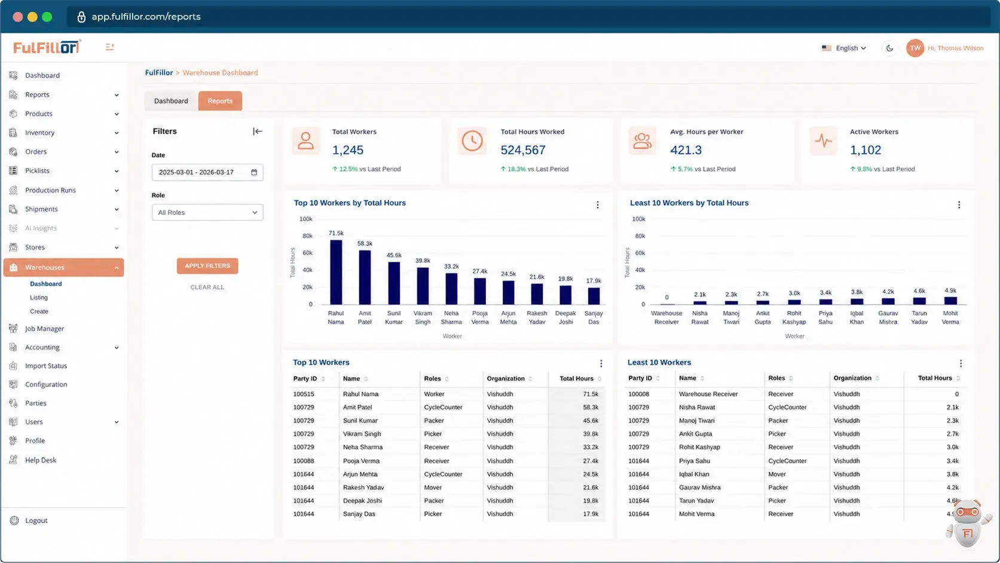Screen dimensions: 1000x563
Task: Open the TW user avatar menu
Action: coord(915,48)
